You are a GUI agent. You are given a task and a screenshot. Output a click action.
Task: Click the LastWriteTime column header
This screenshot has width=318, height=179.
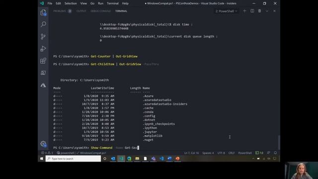(102, 88)
